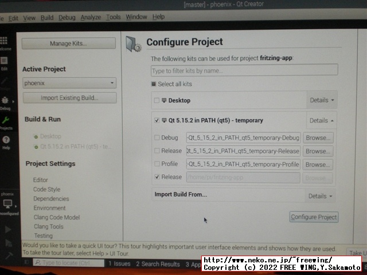Open Debug mode from left sidebar
This screenshot has height=275, width=367.
(x=5, y=101)
